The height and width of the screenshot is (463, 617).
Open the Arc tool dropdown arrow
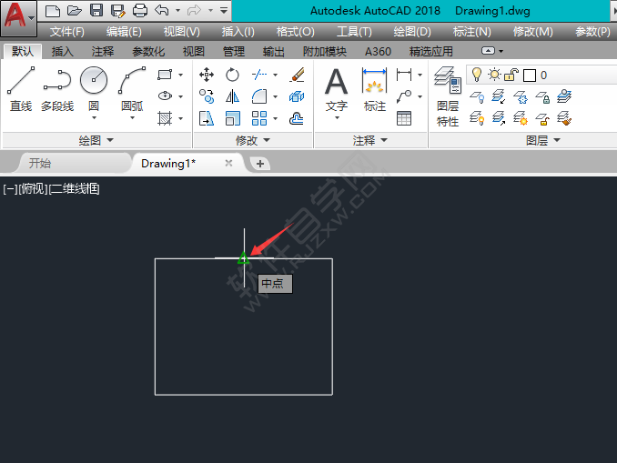132,117
